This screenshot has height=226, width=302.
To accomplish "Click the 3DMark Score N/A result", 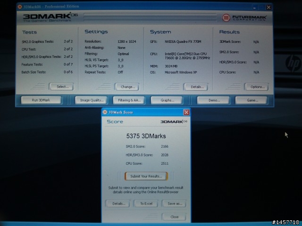I will [256, 42].
